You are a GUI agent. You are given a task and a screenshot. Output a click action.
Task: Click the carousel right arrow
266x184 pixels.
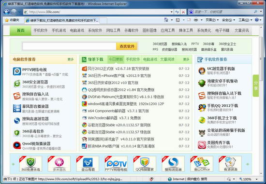[x=248, y=164]
